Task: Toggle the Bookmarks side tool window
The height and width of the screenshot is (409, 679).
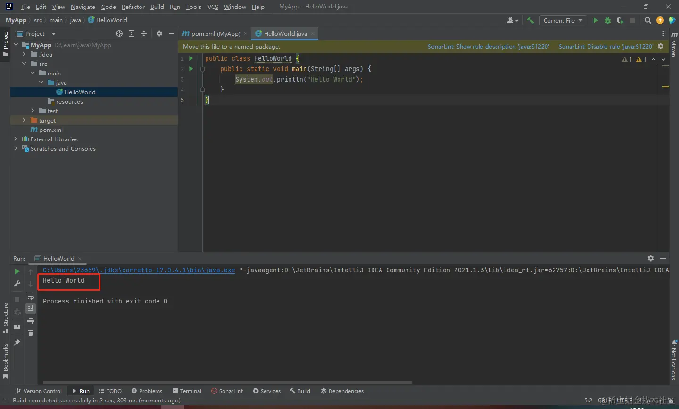Action: click(x=6, y=361)
